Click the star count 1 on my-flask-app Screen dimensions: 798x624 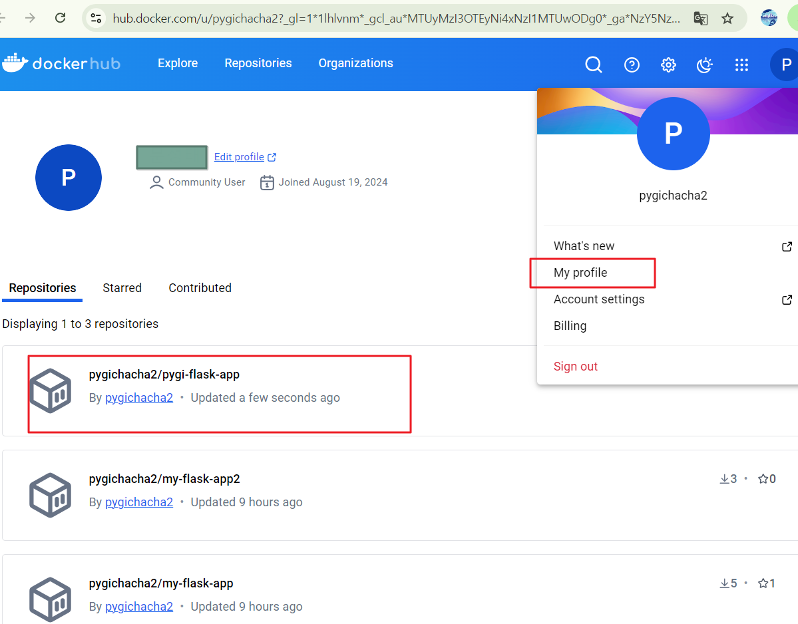[767, 583]
